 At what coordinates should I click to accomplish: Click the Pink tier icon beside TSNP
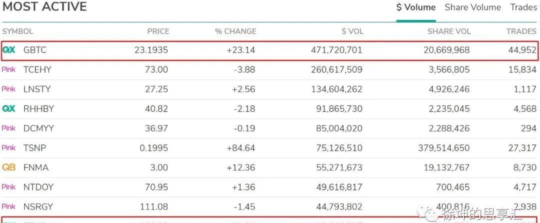point(9,147)
